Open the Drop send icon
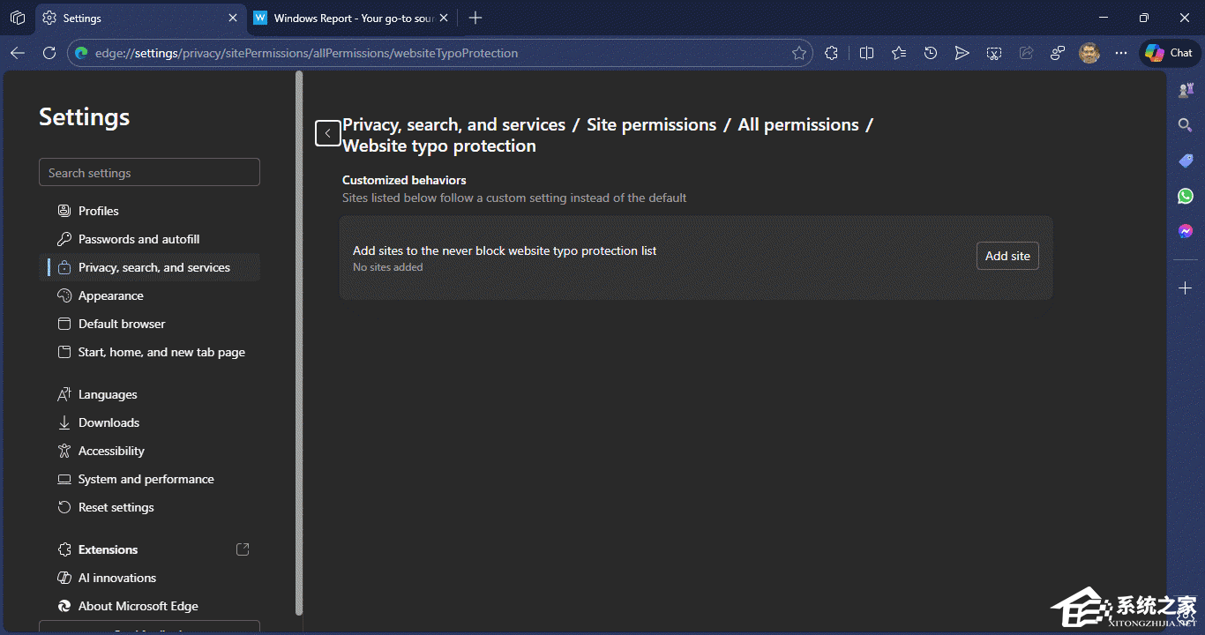The image size is (1205, 635). [962, 53]
